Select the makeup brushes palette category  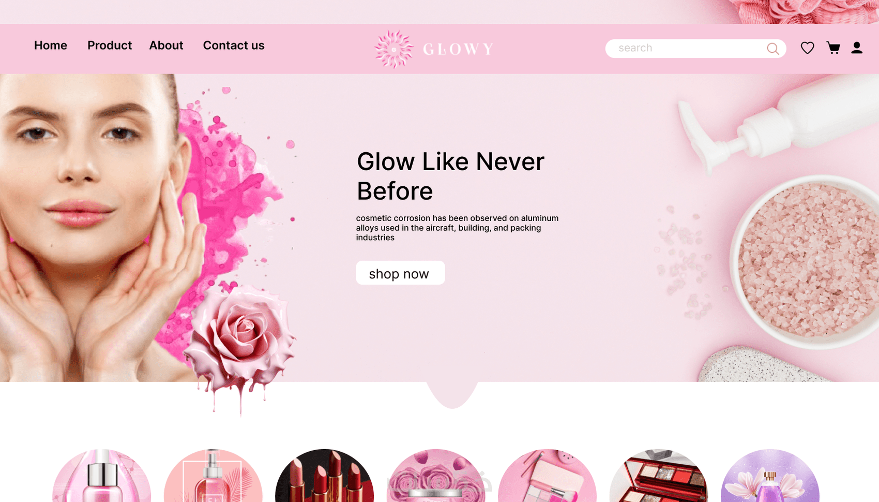547,476
